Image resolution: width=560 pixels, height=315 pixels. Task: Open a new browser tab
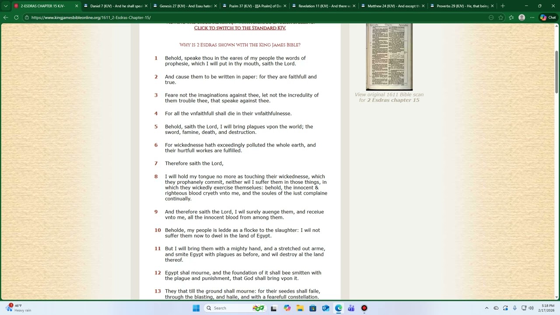pyautogui.click(x=503, y=6)
